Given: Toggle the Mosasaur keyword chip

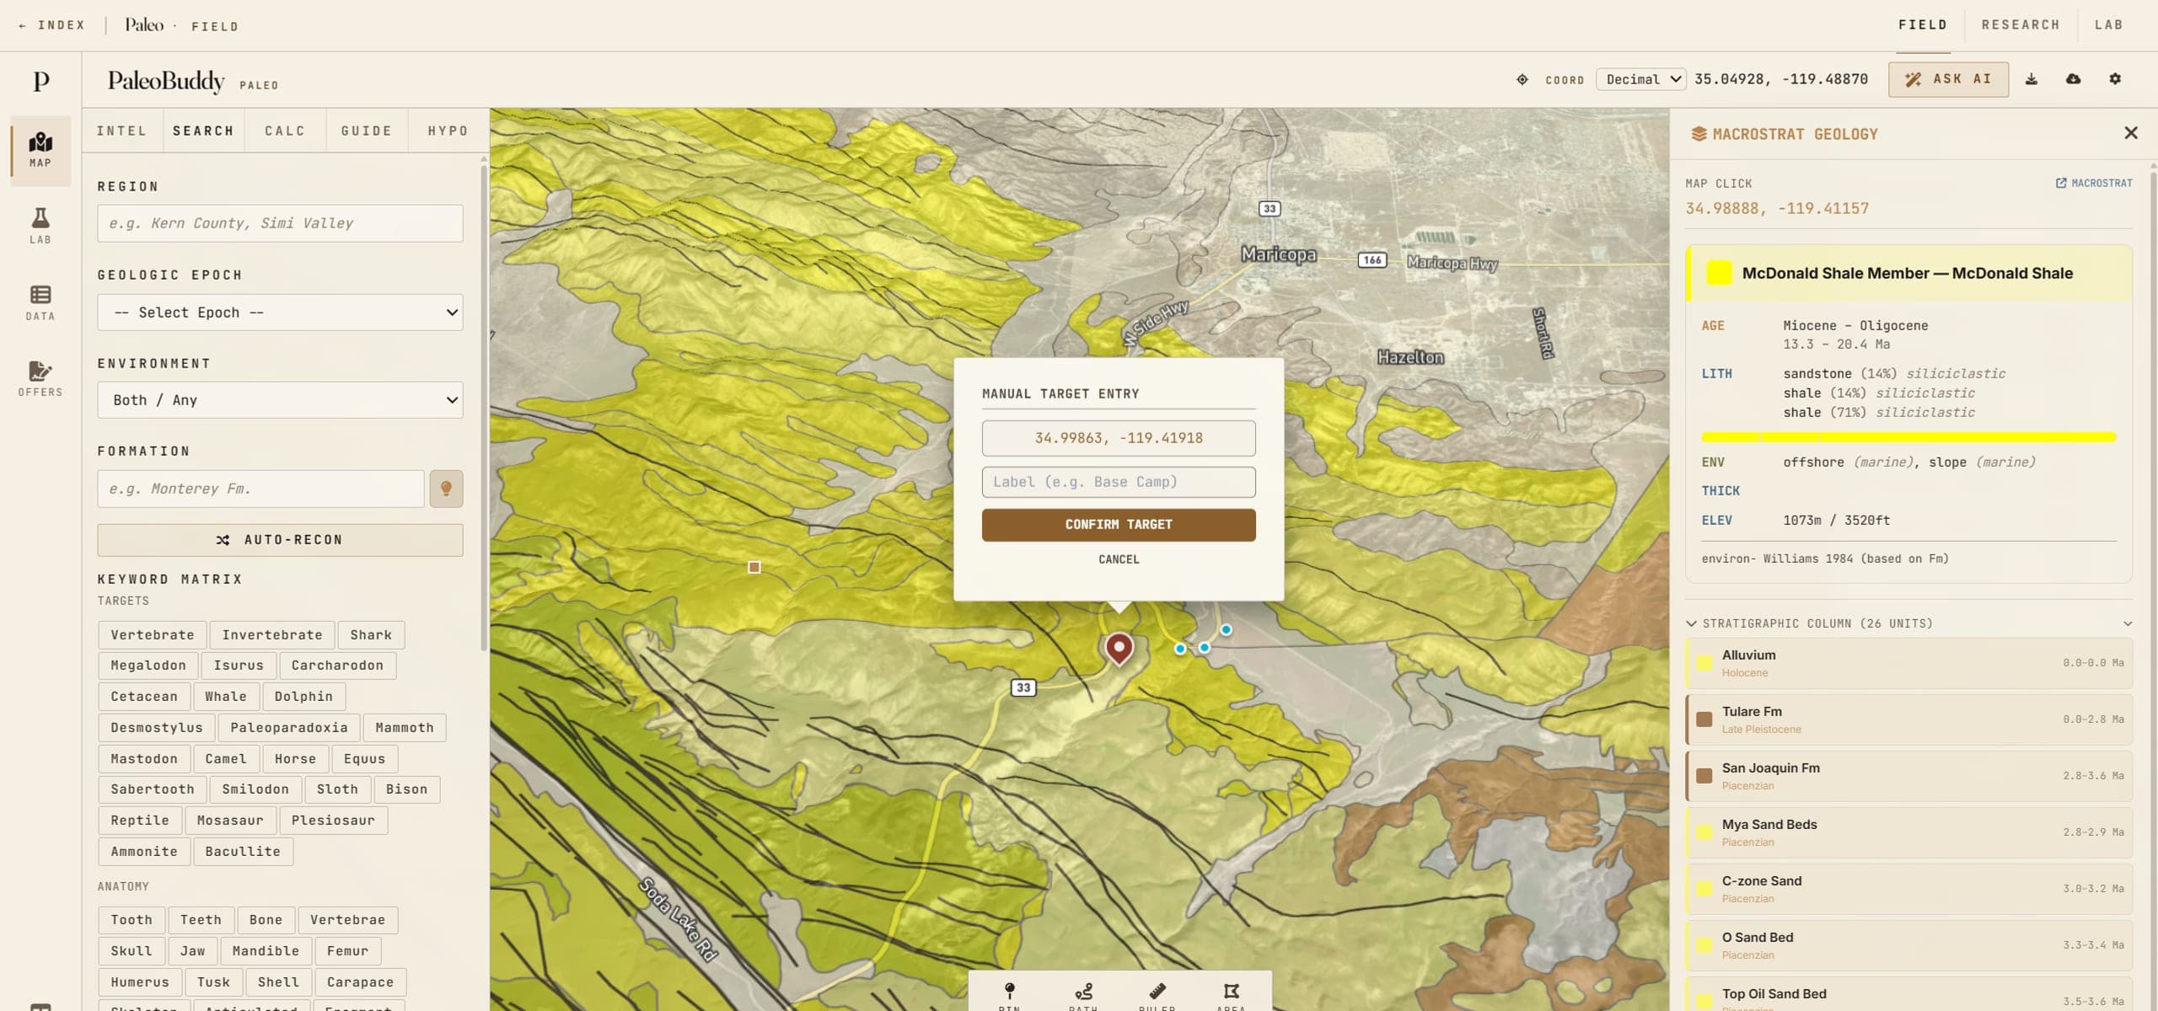Looking at the screenshot, I should pos(230,821).
